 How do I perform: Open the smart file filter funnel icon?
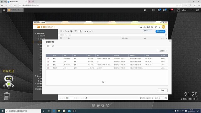(x=156, y=27)
